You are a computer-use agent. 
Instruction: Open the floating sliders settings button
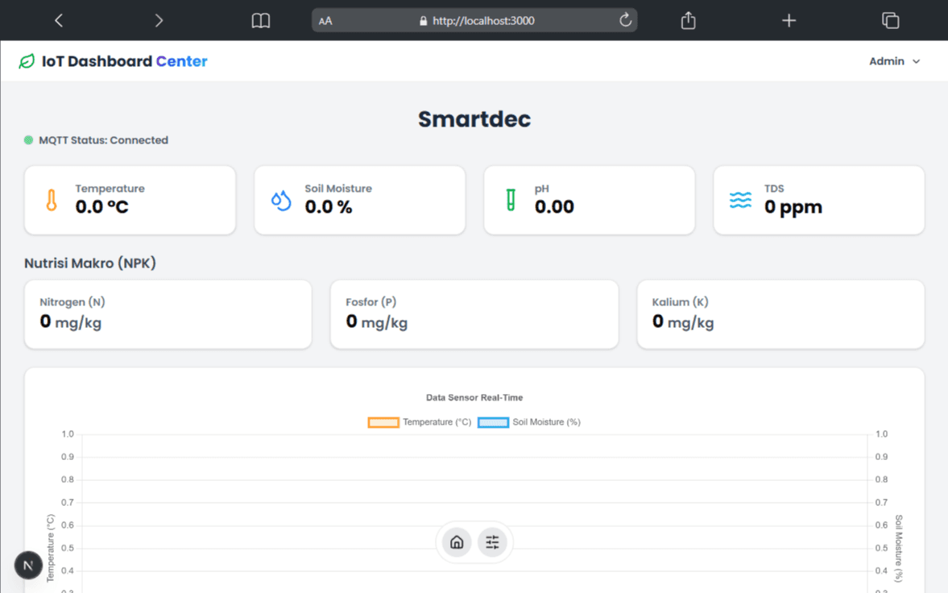492,542
